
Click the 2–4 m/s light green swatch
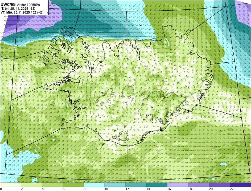31,185
